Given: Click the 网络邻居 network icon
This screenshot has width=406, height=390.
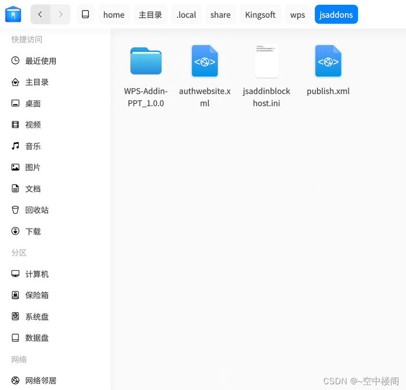Looking at the screenshot, I should pyautogui.click(x=15, y=380).
